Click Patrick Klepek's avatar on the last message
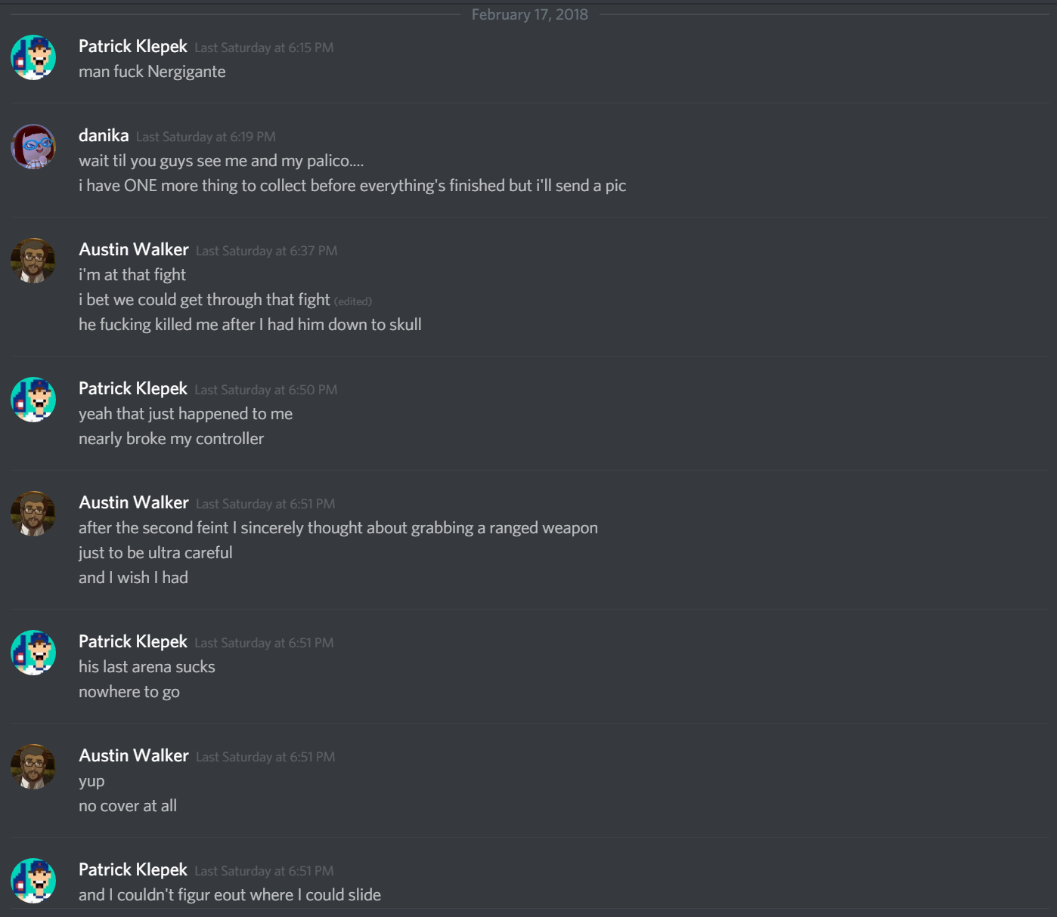The width and height of the screenshot is (1057, 917). tap(33, 881)
